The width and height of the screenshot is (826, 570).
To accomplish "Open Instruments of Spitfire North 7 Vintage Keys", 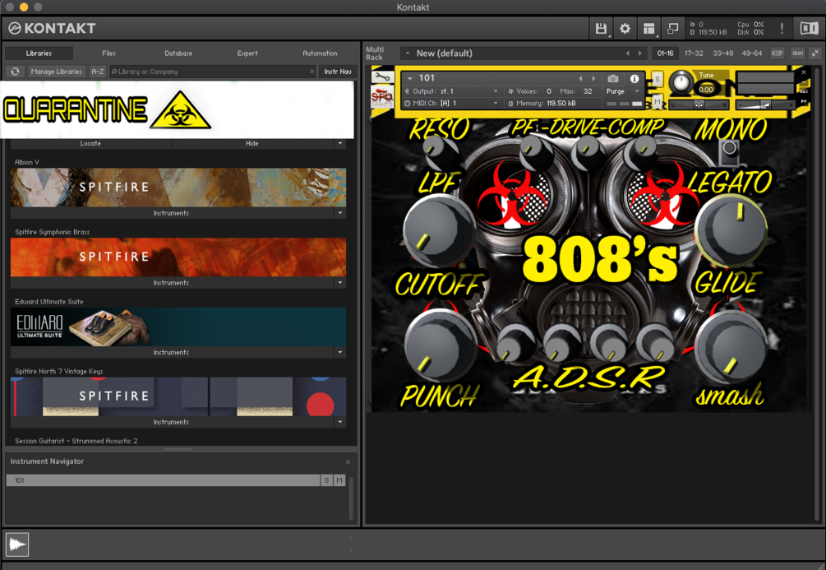I will [171, 422].
